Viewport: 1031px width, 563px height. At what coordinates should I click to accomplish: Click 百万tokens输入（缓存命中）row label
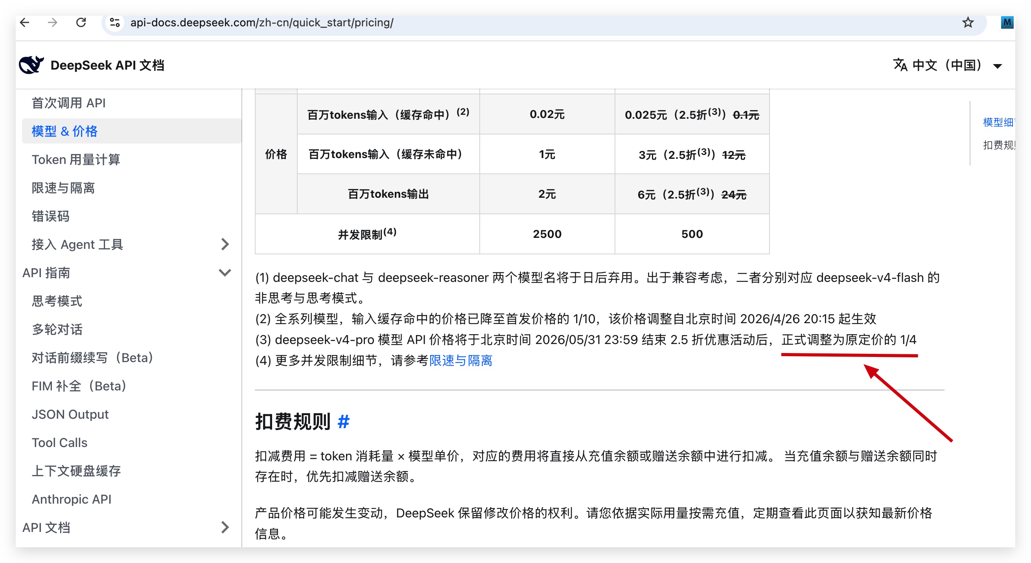tap(388, 114)
